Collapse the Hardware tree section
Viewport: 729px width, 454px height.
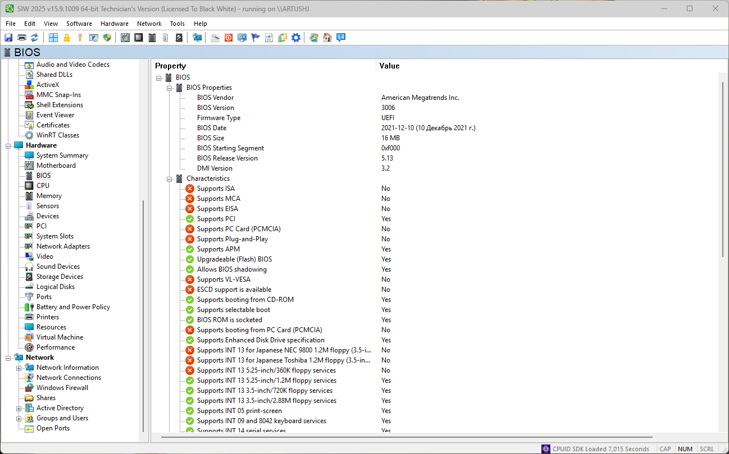click(x=8, y=145)
